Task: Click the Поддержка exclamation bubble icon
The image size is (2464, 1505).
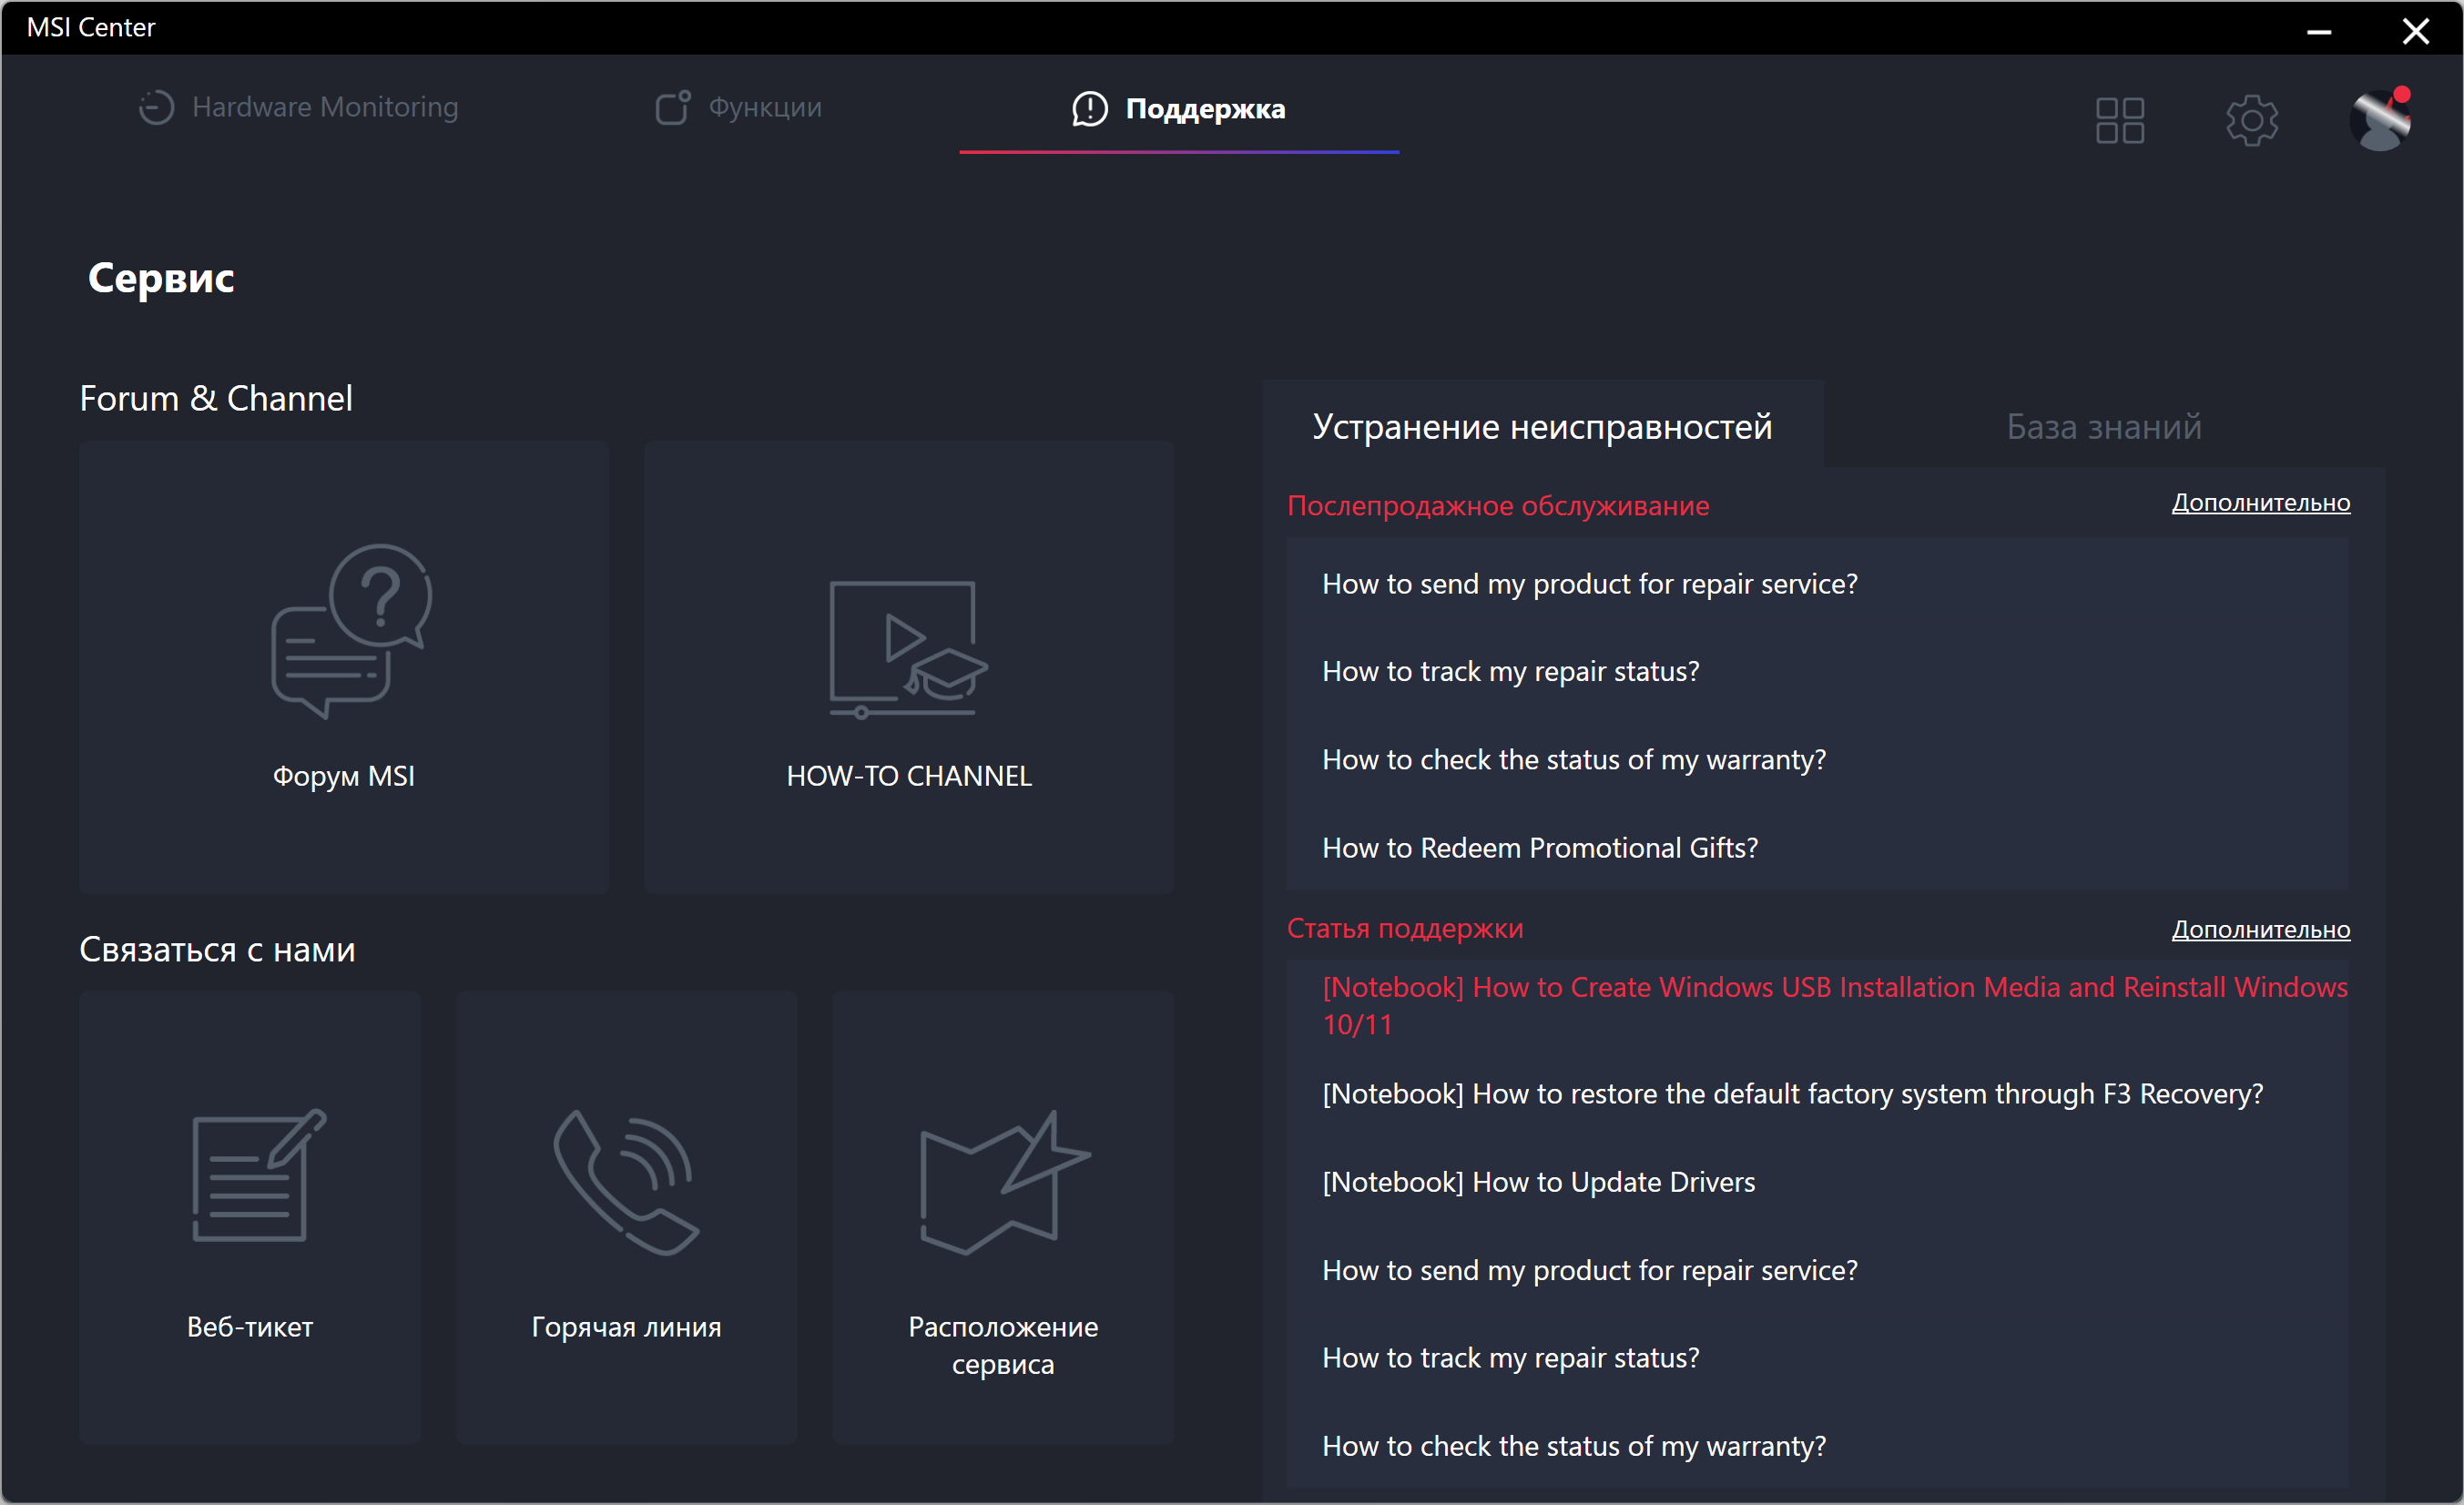Action: pos(1090,108)
